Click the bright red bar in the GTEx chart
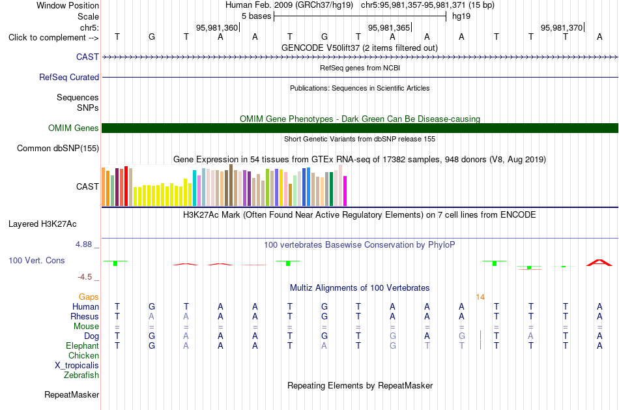This screenshot has width=619, height=410. point(126,186)
